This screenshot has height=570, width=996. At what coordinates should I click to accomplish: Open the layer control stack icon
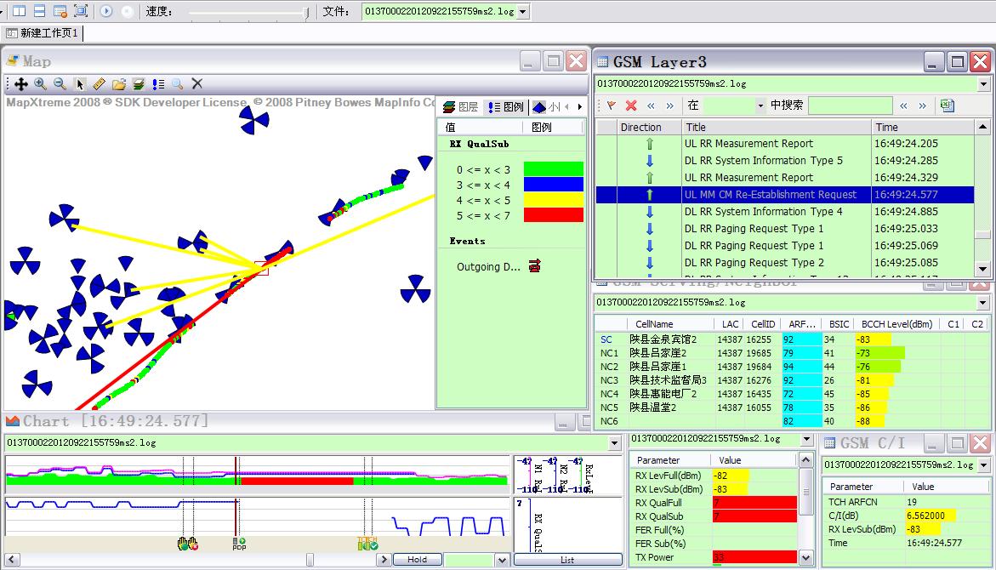coord(138,84)
